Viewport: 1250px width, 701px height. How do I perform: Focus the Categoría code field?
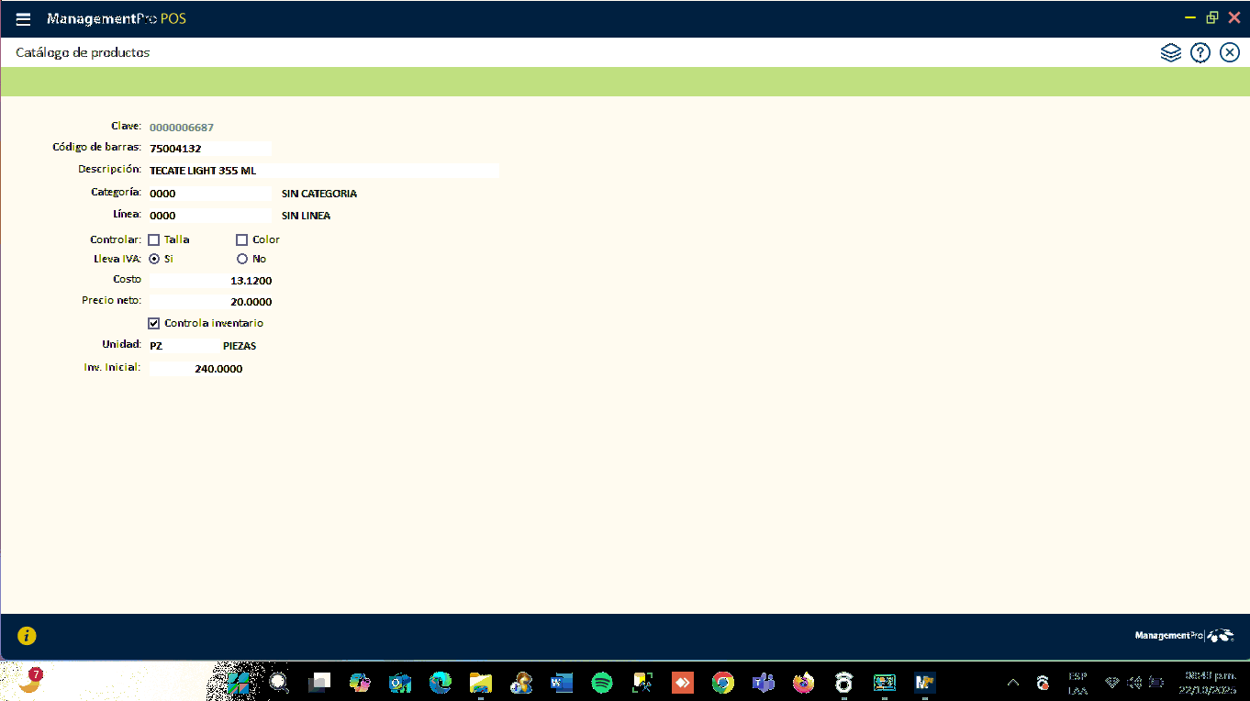(209, 194)
